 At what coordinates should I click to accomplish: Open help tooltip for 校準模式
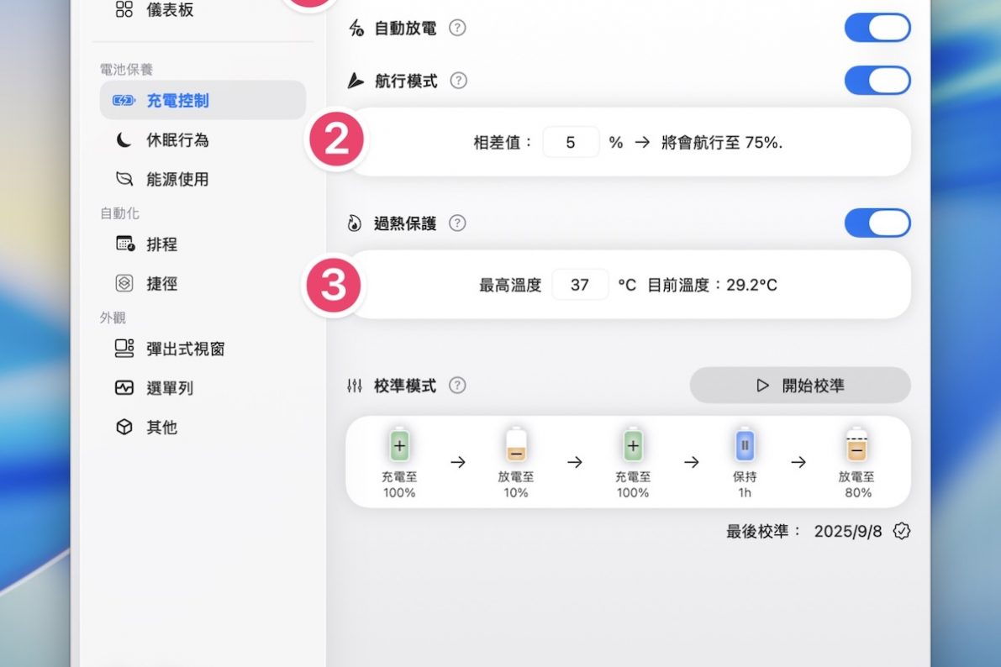point(457,386)
